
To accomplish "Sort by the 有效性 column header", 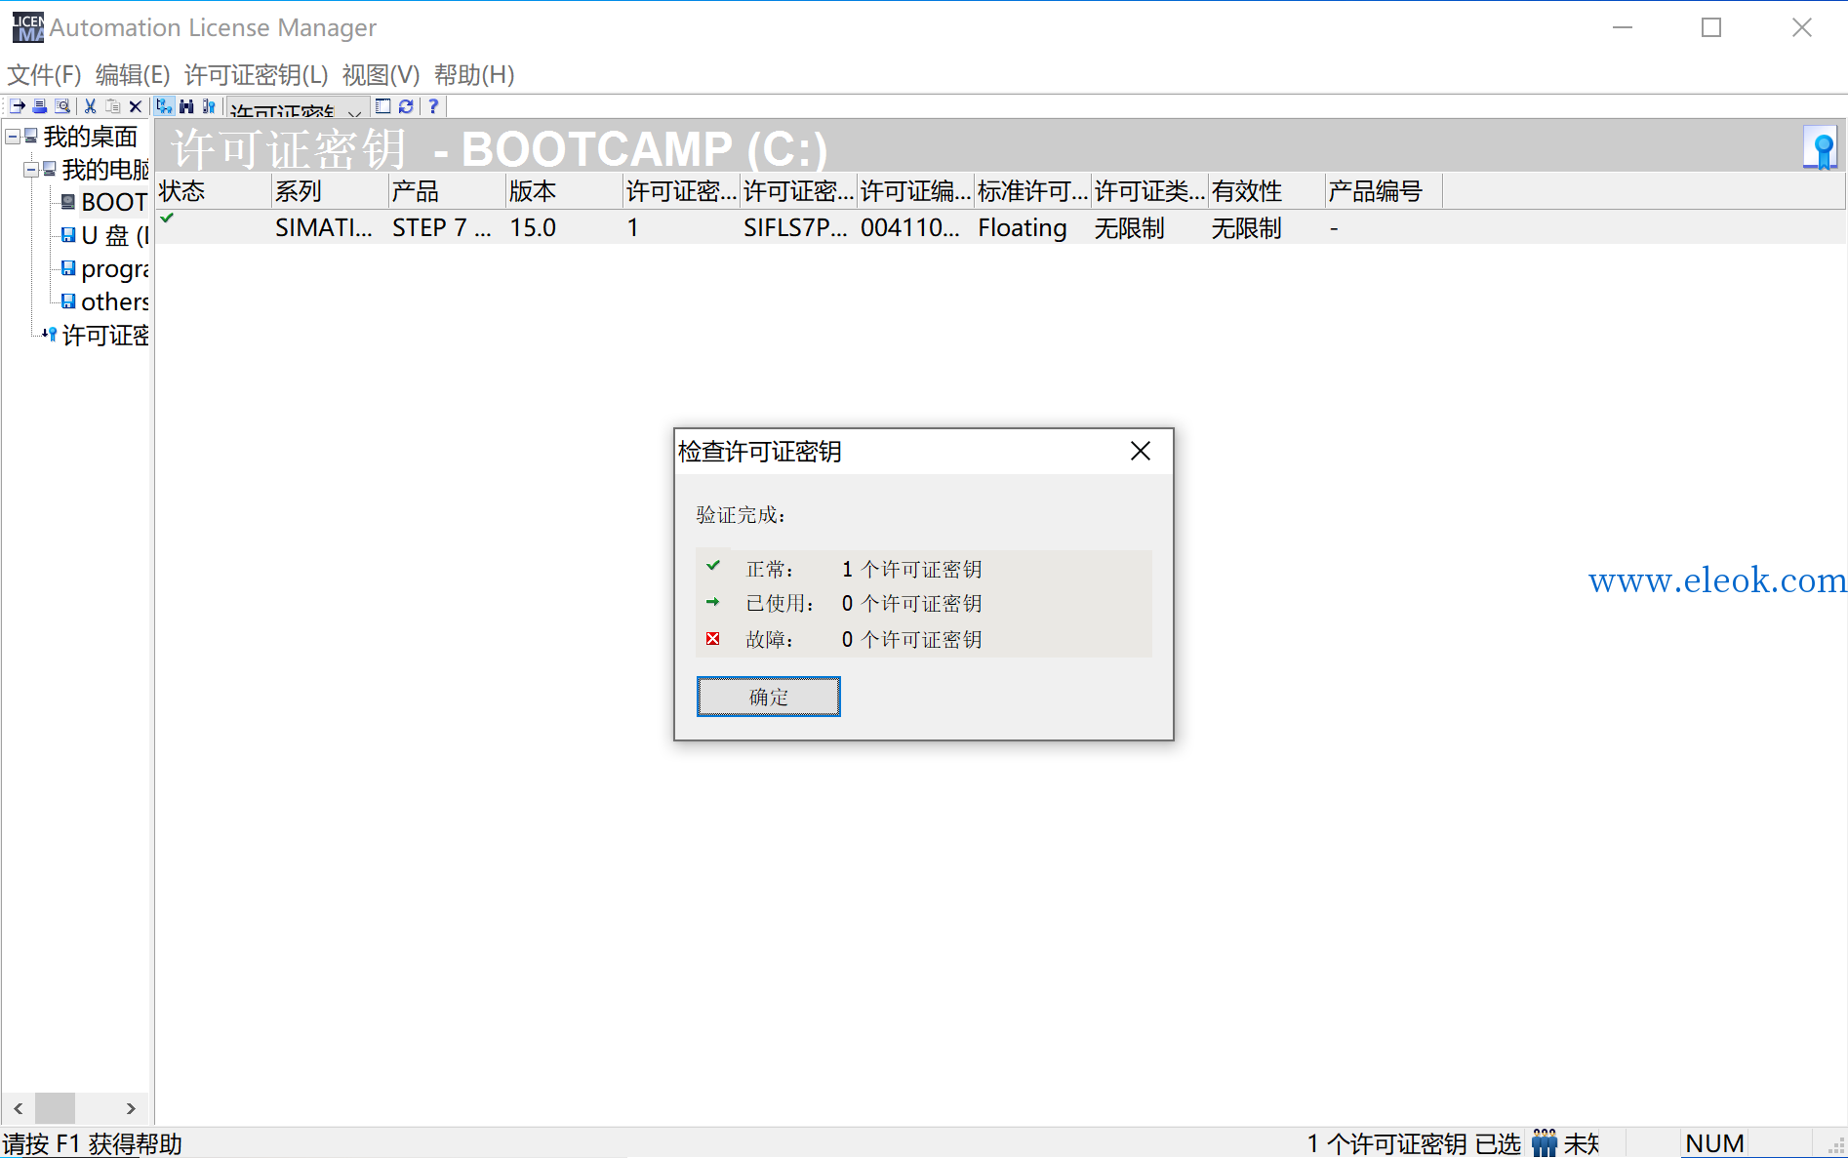I will [1266, 191].
